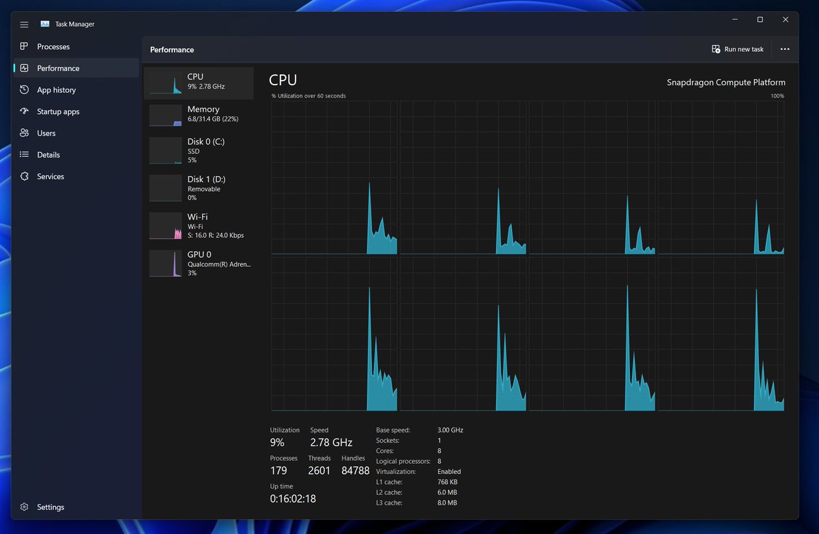
Task: Click the L3 cache 8.0 MB value
Action: point(447,503)
